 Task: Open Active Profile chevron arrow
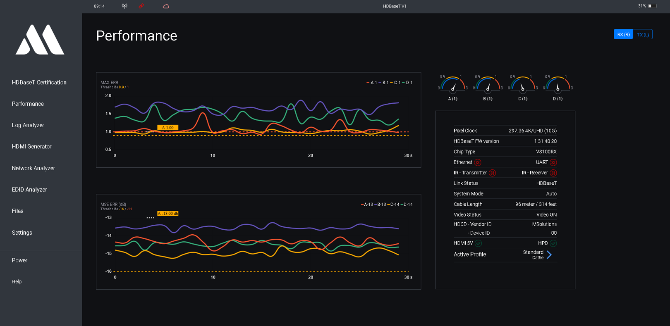tap(549, 255)
